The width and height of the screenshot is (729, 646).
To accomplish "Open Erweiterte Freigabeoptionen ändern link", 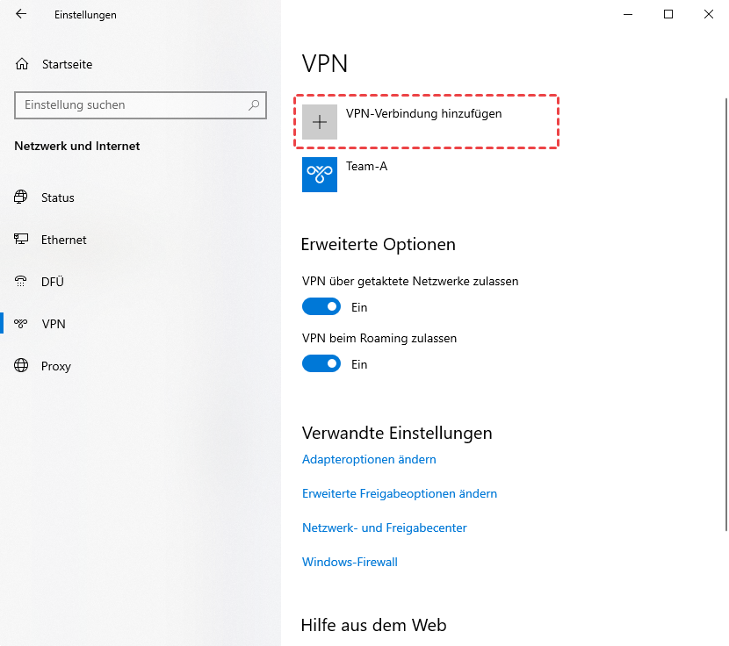I will (x=400, y=493).
